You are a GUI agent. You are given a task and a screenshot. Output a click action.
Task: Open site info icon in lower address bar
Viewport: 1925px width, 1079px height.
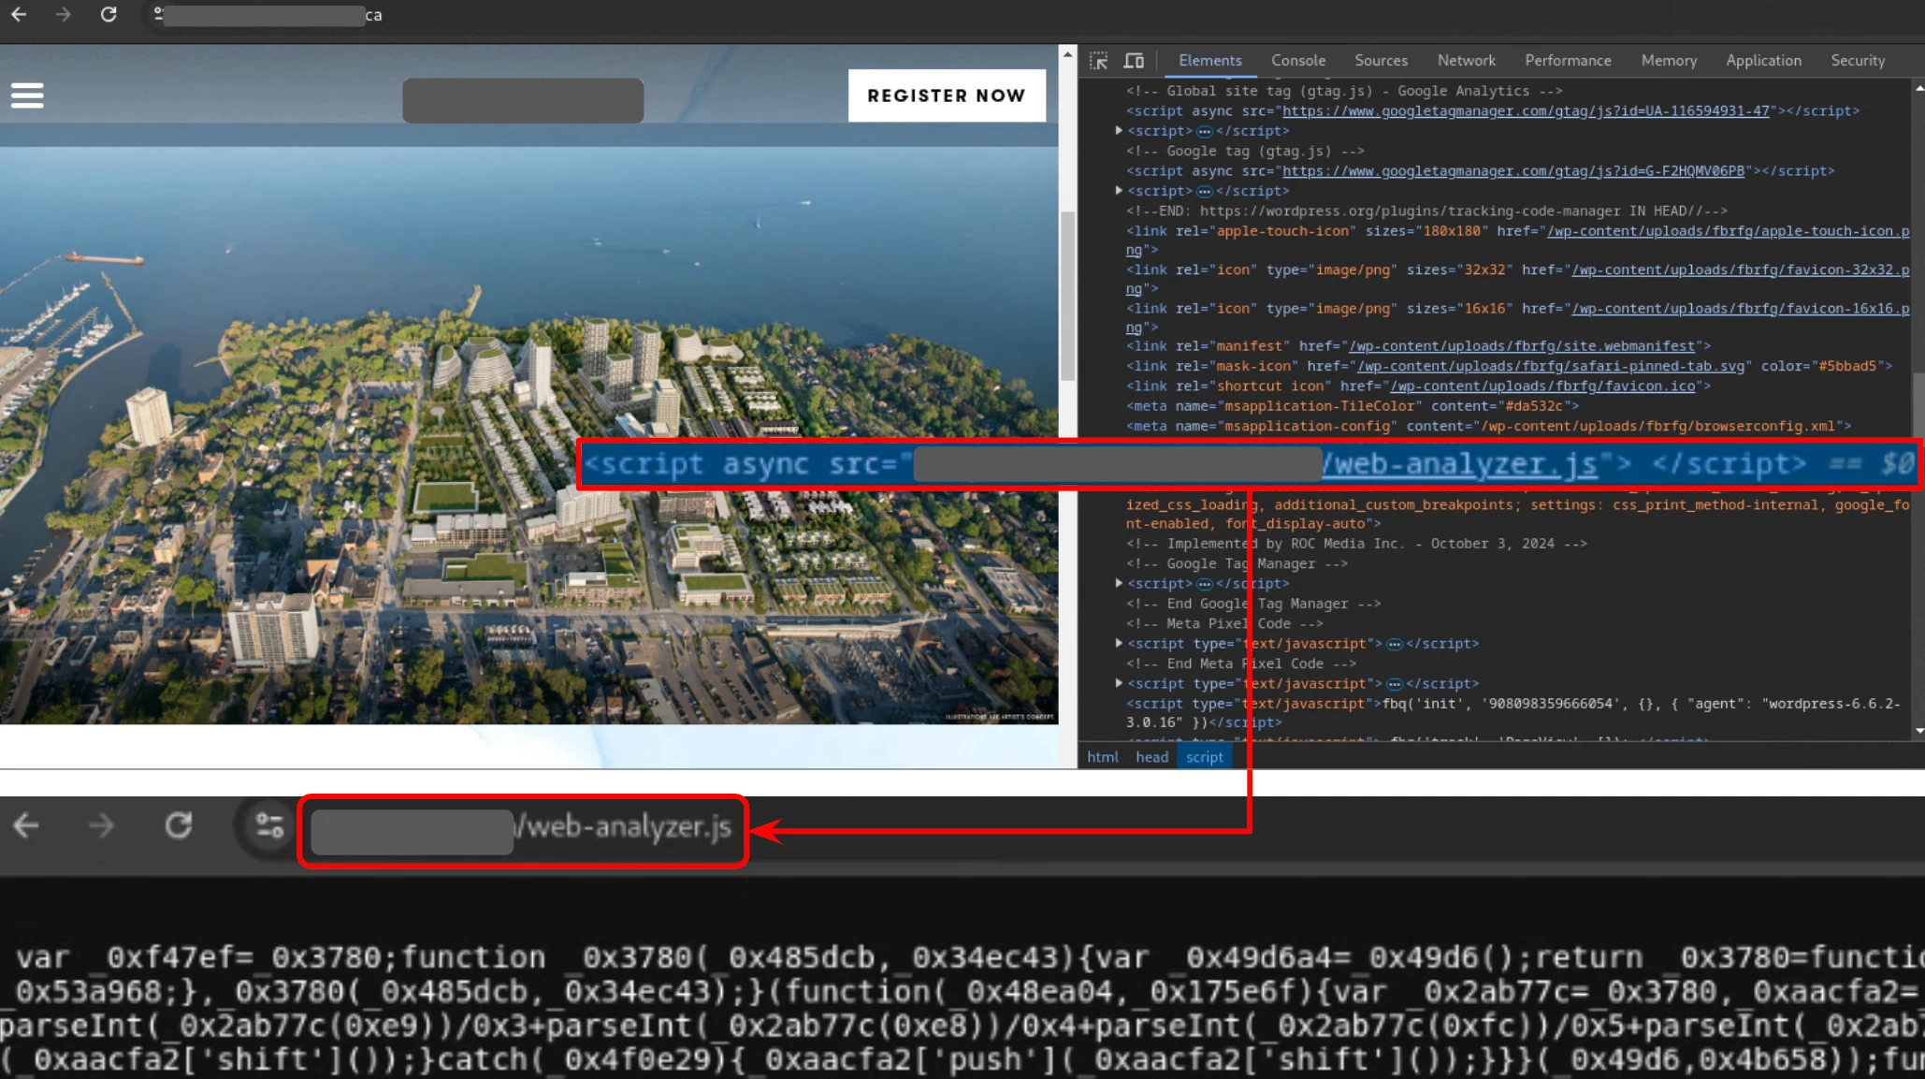point(269,825)
